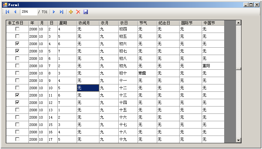Viewport: 262px width, 149px height.
Task: Select the 十二 lunar day cell
Action: pos(128,88)
